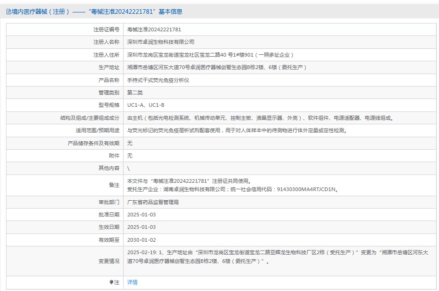
Task: Click the 生产地址 production address text
Action: (x=217, y=67)
